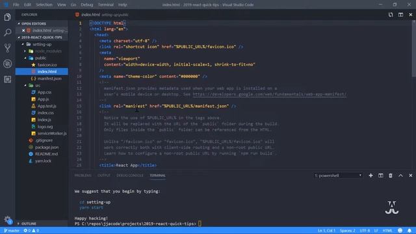The width and height of the screenshot is (416, 234).
Task: Open the Terminal menu
Action: (105, 5)
